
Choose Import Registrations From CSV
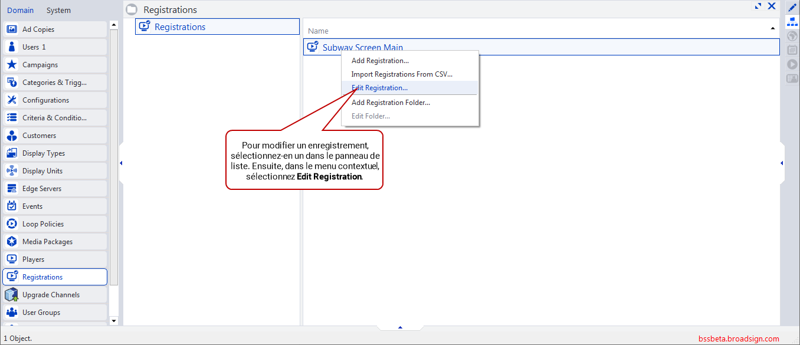click(402, 74)
